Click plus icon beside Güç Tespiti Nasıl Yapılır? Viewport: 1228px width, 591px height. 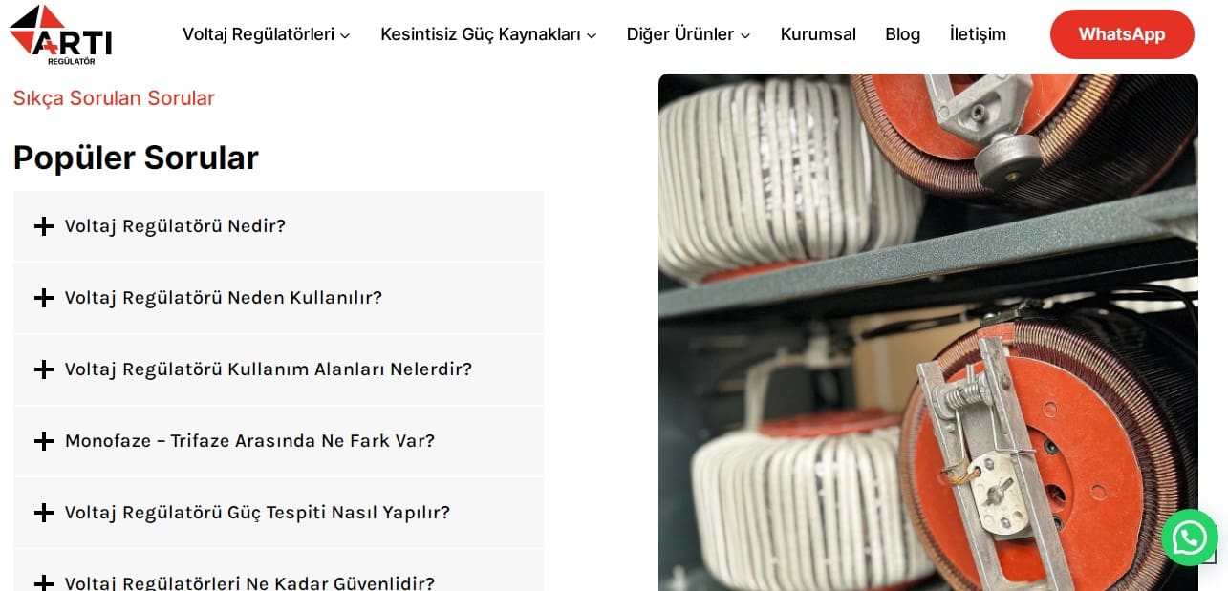(44, 513)
